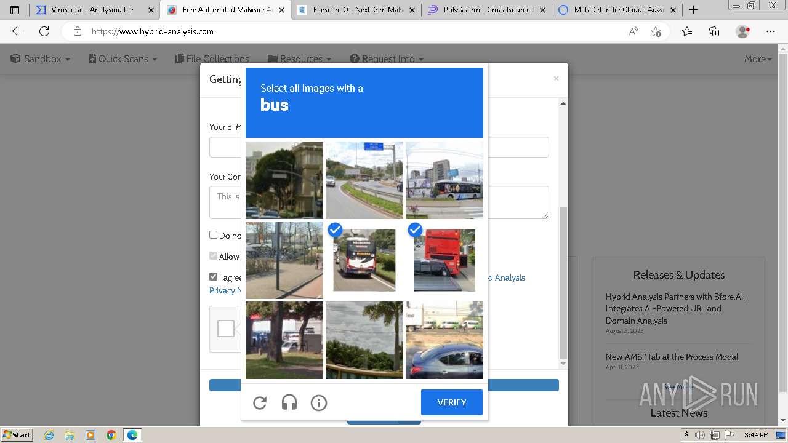Open Edge Settings and more menu

tap(771, 31)
